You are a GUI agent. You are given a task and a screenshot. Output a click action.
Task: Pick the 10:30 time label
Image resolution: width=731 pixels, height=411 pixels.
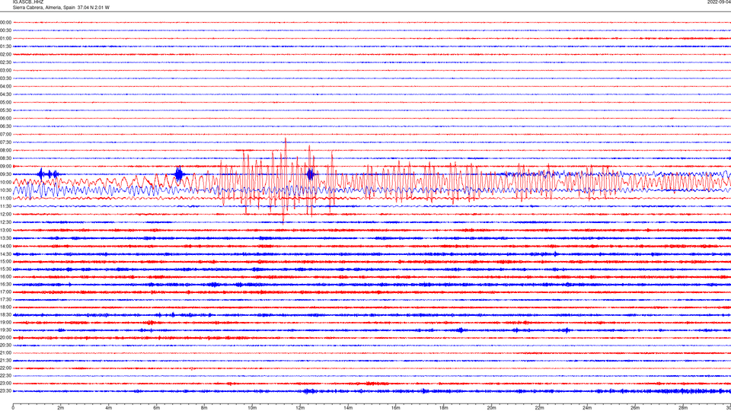pos(5,190)
